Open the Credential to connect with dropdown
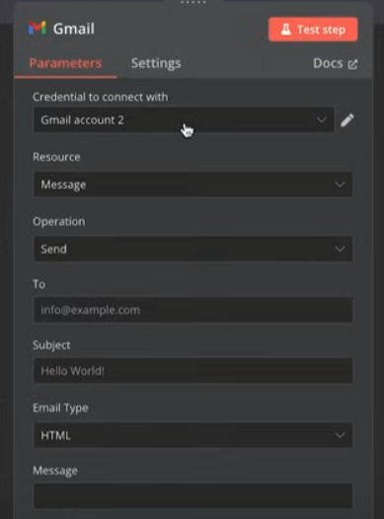This screenshot has height=519, width=384. [x=184, y=119]
